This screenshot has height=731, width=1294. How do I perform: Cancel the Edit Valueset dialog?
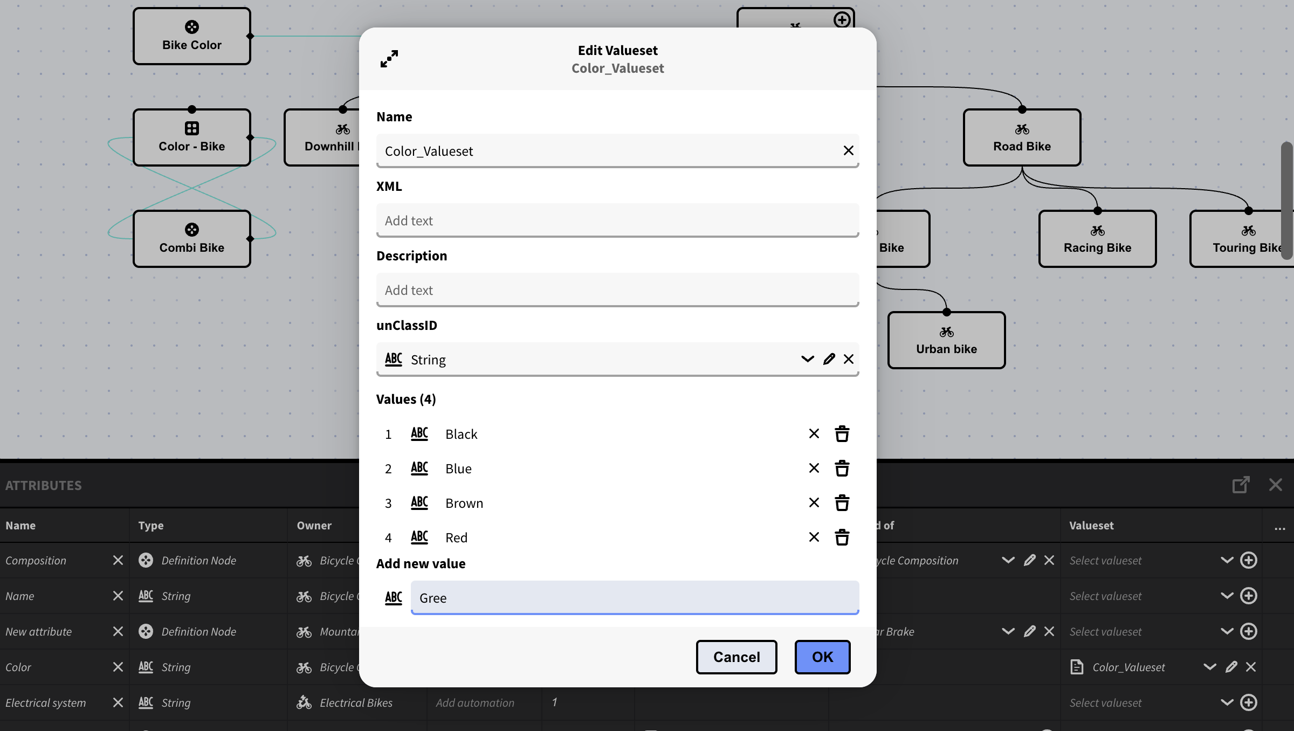pos(736,657)
